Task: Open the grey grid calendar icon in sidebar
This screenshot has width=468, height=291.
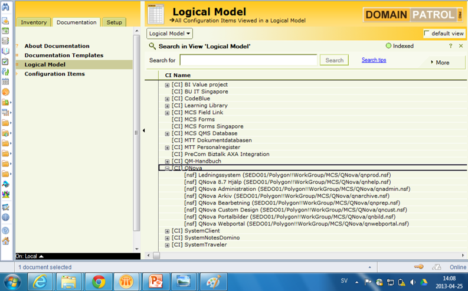Action: [5, 81]
